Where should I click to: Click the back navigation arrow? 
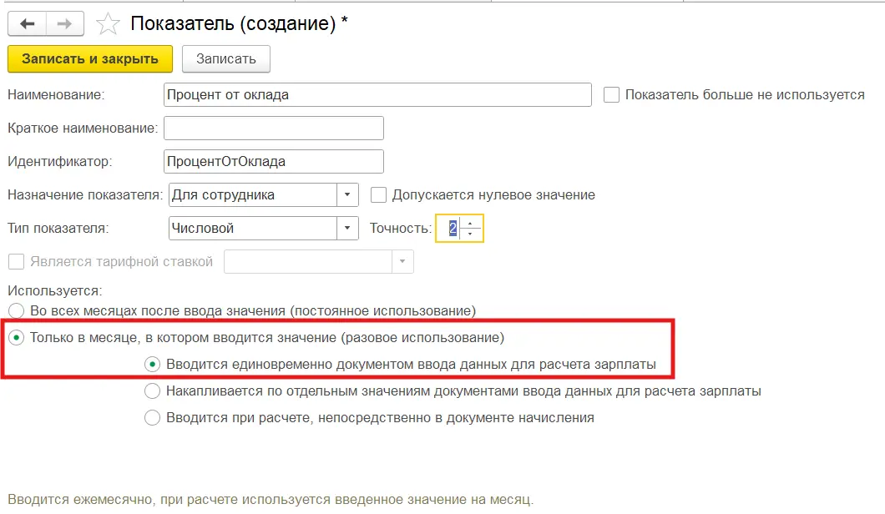(27, 23)
